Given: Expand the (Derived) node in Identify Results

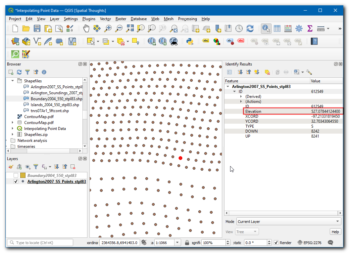Looking at the screenshot, I should 241,97.
